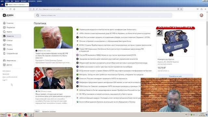Open the Новости section in sidebar

11,36
